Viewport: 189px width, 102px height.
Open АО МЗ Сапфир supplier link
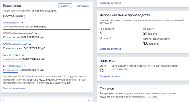pyautogui.click(x=12, y=66)
